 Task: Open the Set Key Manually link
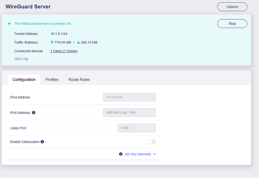click(x=138, y=154)
